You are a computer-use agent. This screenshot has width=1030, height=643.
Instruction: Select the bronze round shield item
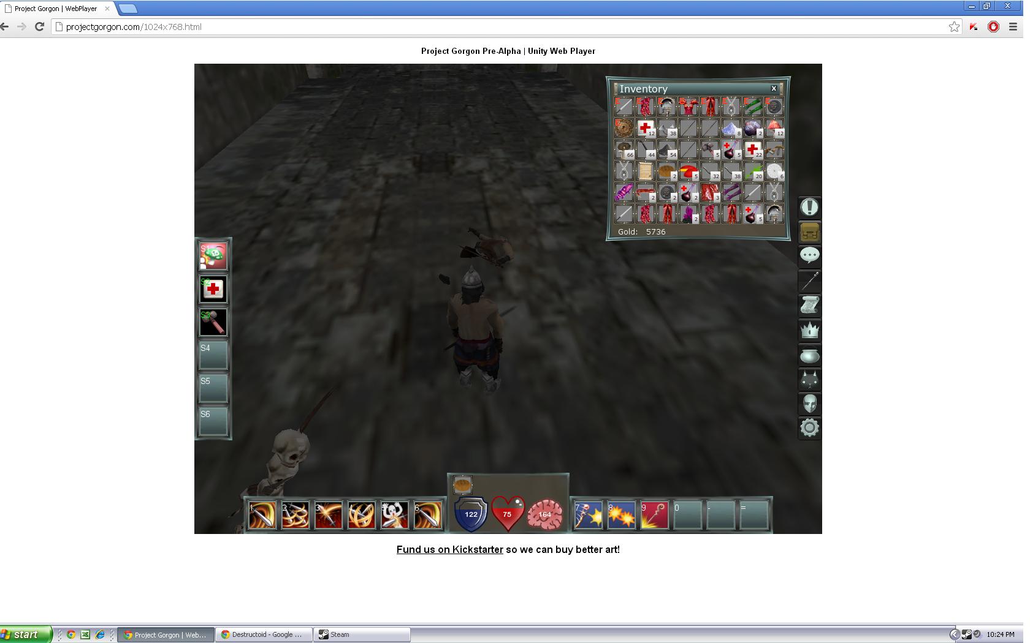[x=624, y=128]
